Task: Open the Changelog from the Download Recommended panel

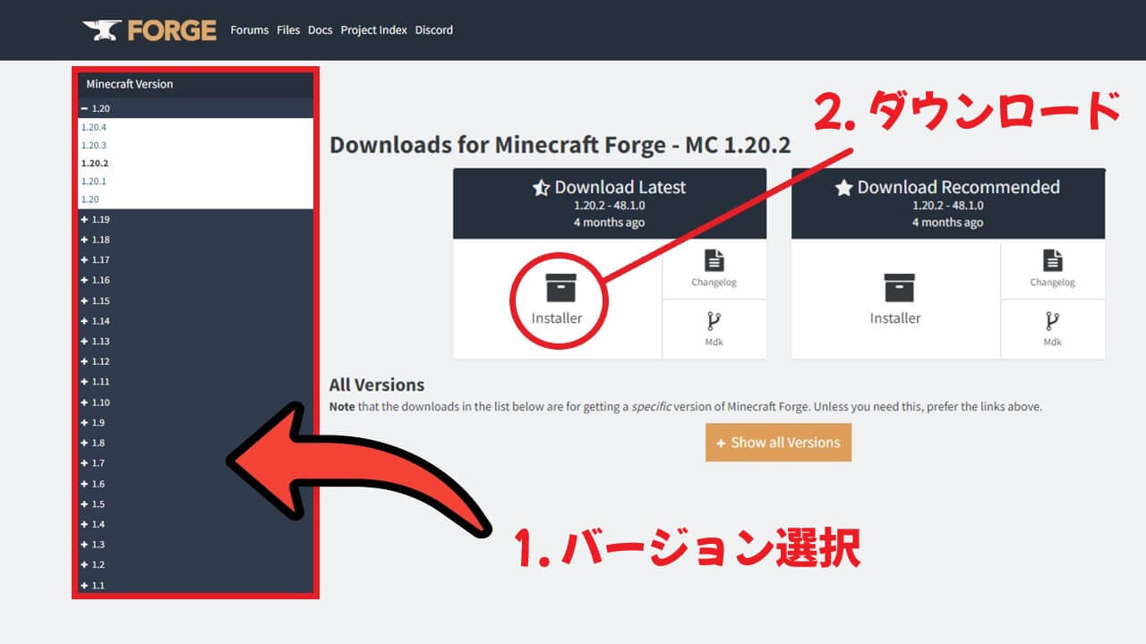Action: coord(1052,267)
